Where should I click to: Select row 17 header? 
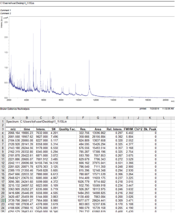(3, 182)
